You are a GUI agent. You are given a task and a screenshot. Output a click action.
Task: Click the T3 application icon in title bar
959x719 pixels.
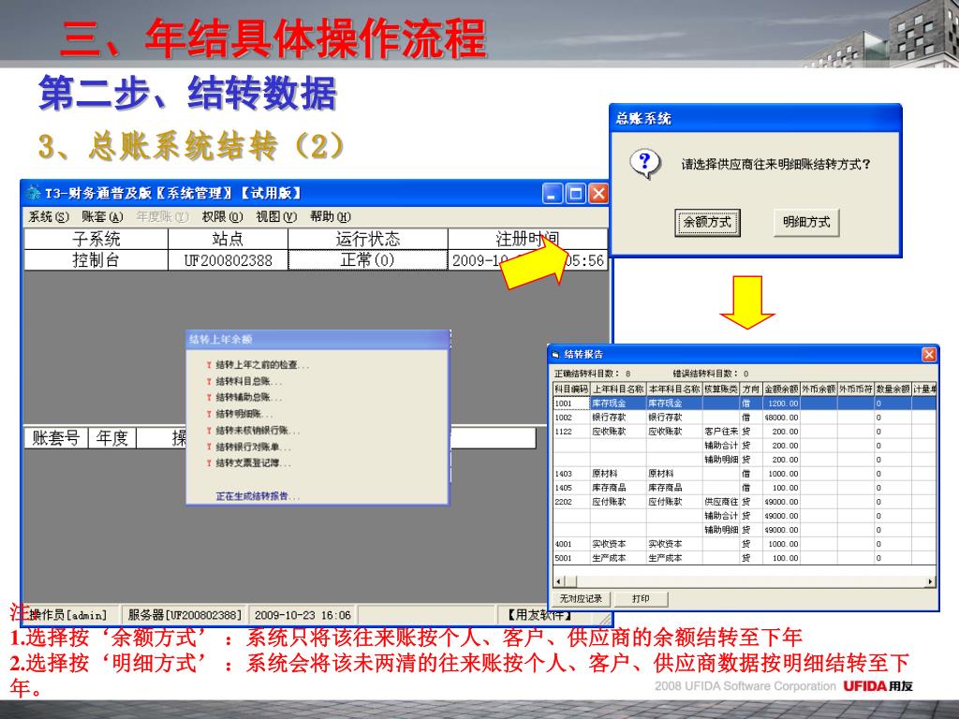coord(33,193)
